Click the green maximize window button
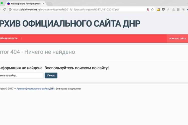This screenshot has height=125, width=188. click(x=2, y=3)
